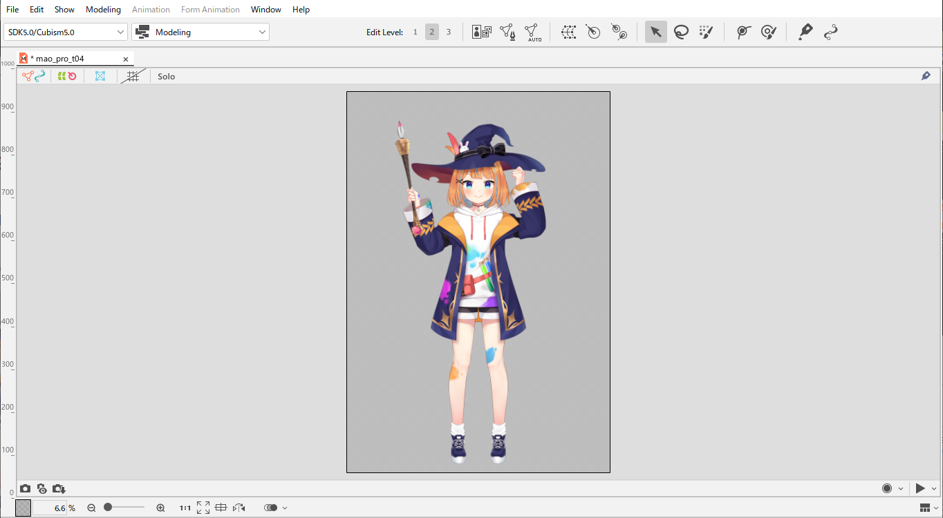
Task: Set Edit Level to 3
Action: click(x=448, y=32)
